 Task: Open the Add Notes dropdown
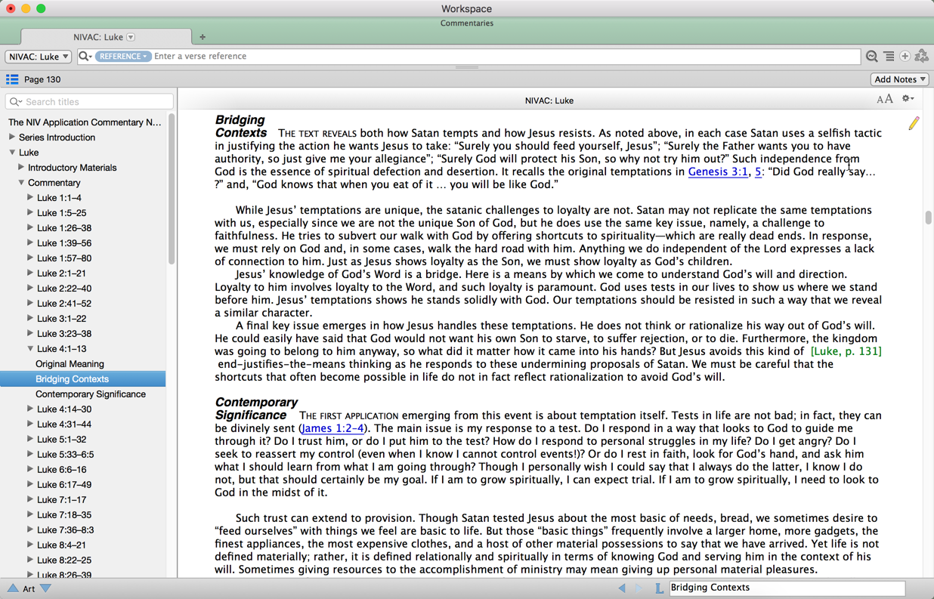[x=899, y=79]
